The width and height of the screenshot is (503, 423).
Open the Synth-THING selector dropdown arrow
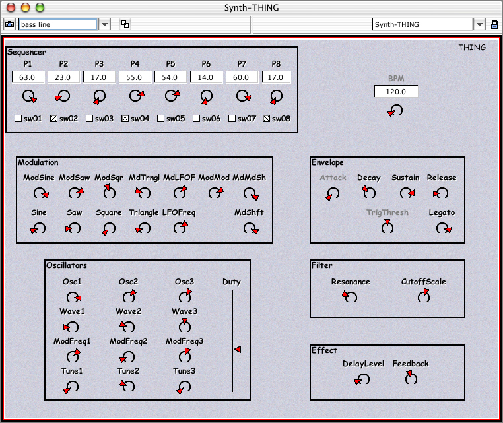click(x=479, y=24)
